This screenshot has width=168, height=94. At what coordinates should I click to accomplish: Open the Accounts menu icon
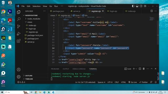pyautogui.click(x=19, y=70)
